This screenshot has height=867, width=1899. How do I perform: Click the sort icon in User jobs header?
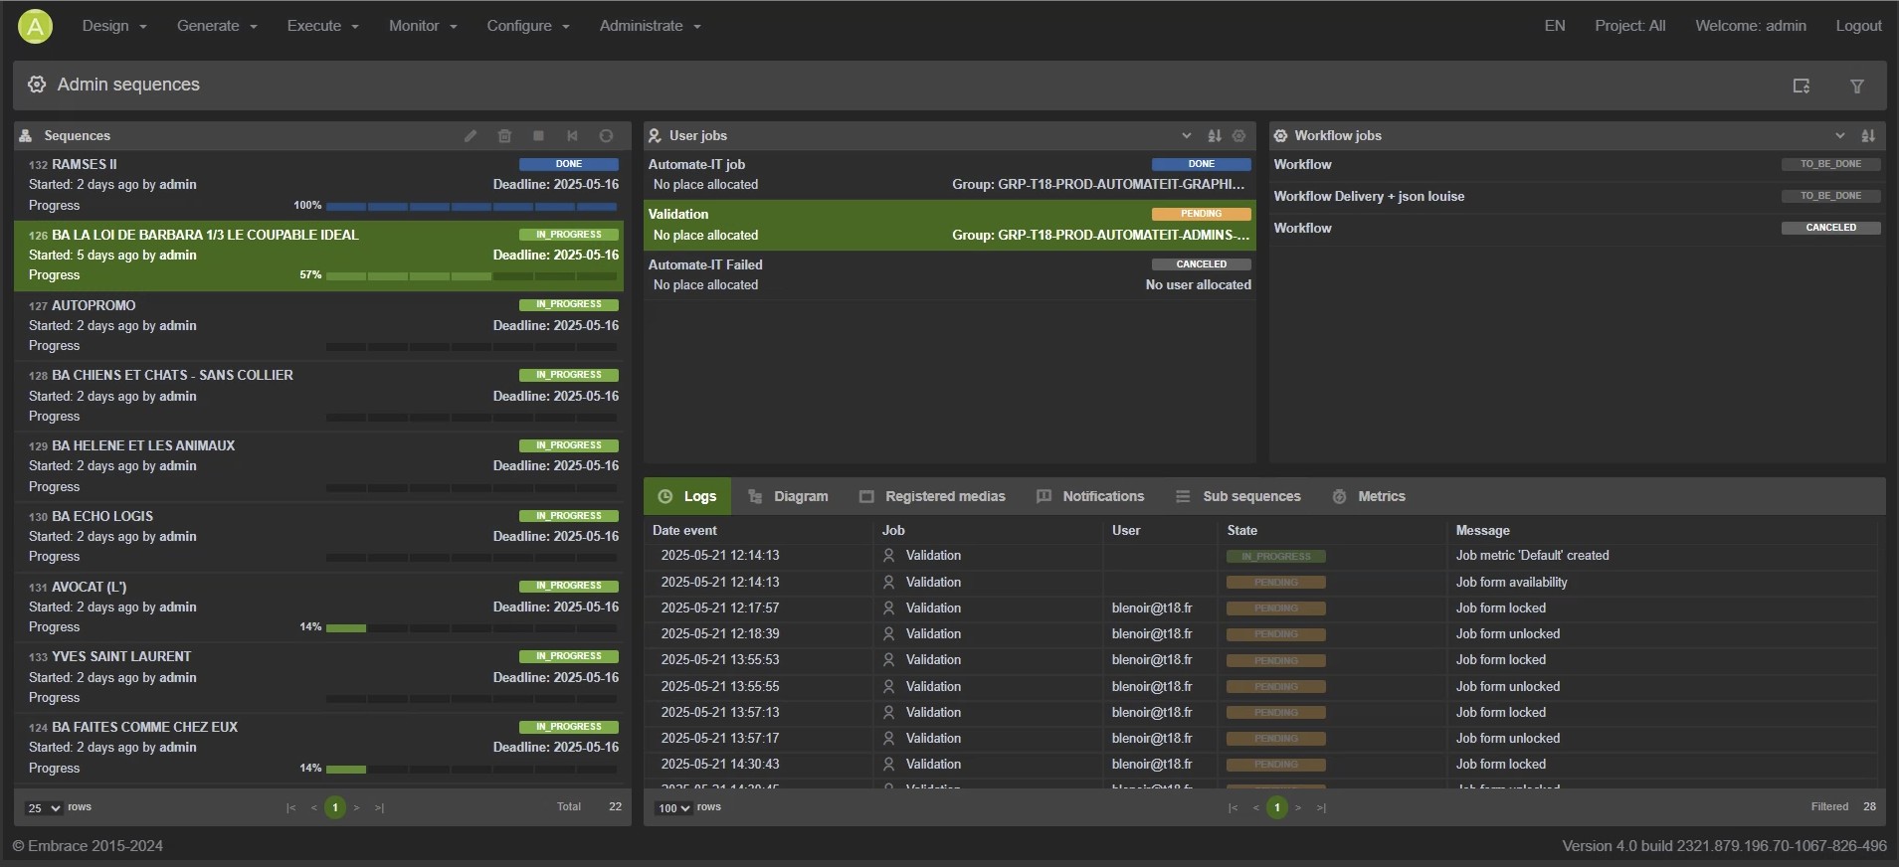click(1215, 136)
